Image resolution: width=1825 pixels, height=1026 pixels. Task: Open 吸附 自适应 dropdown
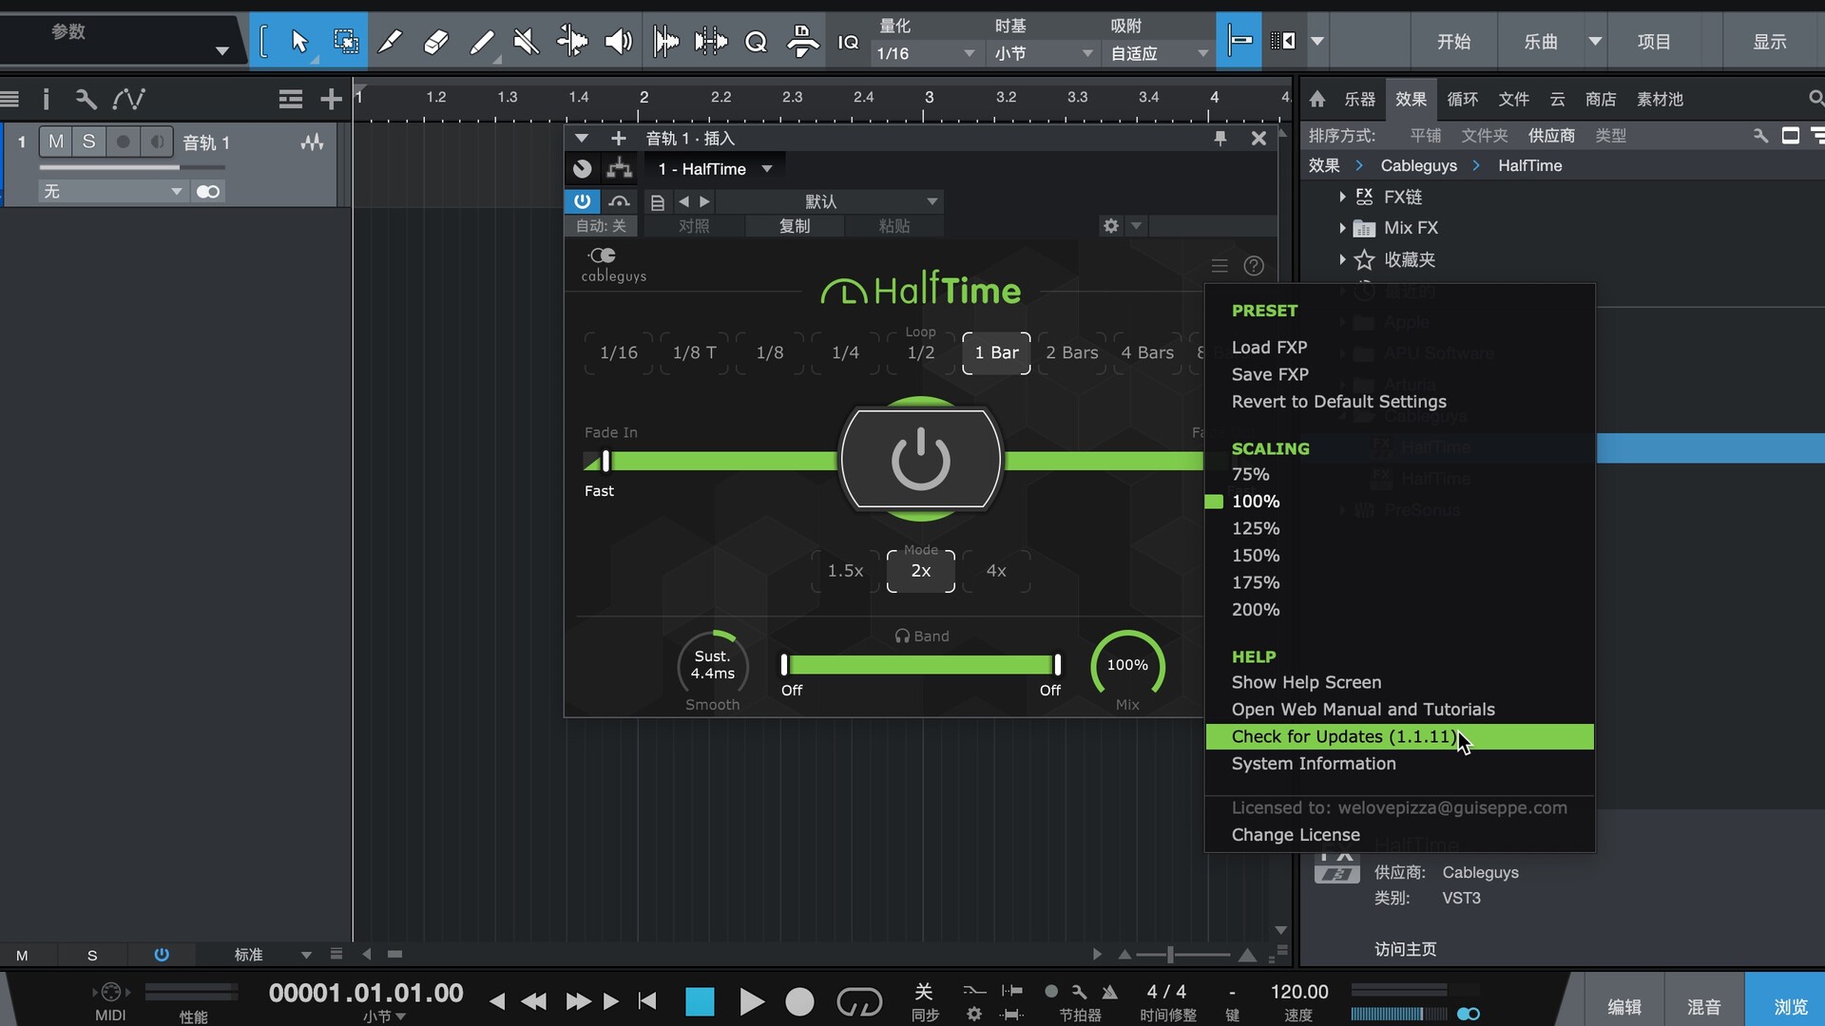1159,53
